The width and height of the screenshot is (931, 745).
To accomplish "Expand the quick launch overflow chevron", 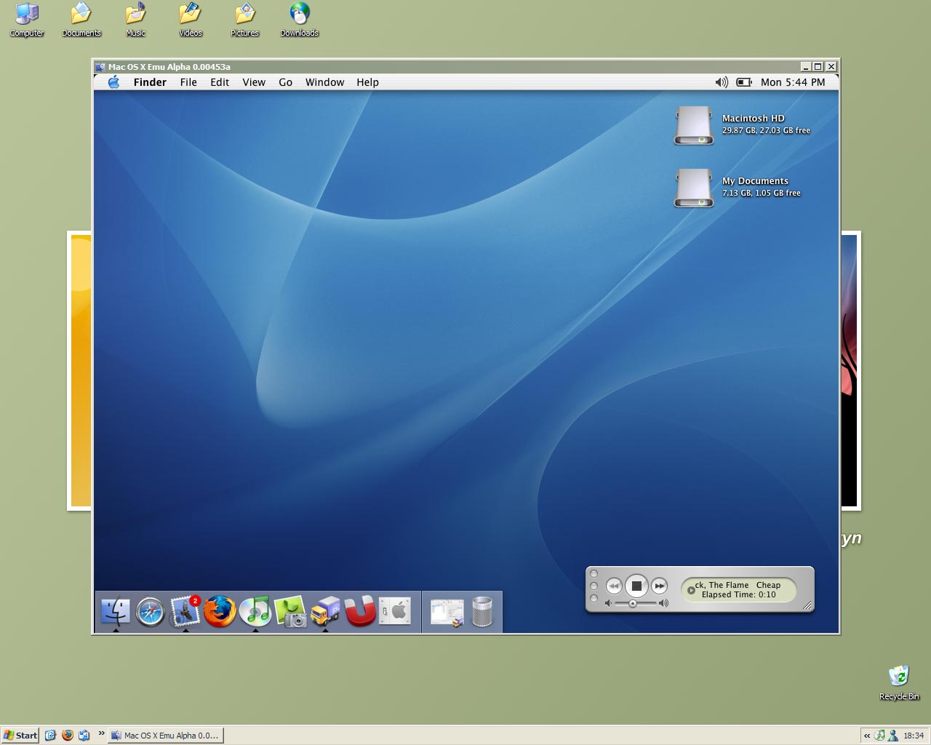I will (101, 733).
